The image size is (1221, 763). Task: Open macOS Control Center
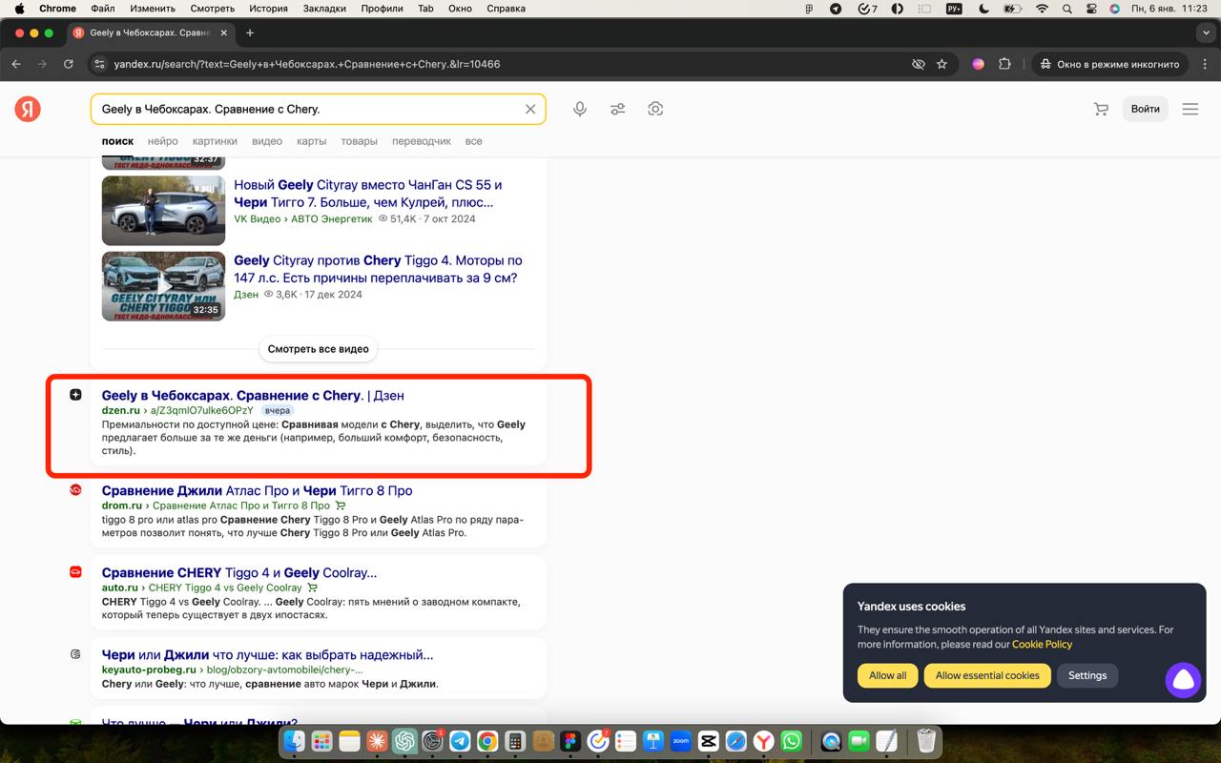point(1092,9)
